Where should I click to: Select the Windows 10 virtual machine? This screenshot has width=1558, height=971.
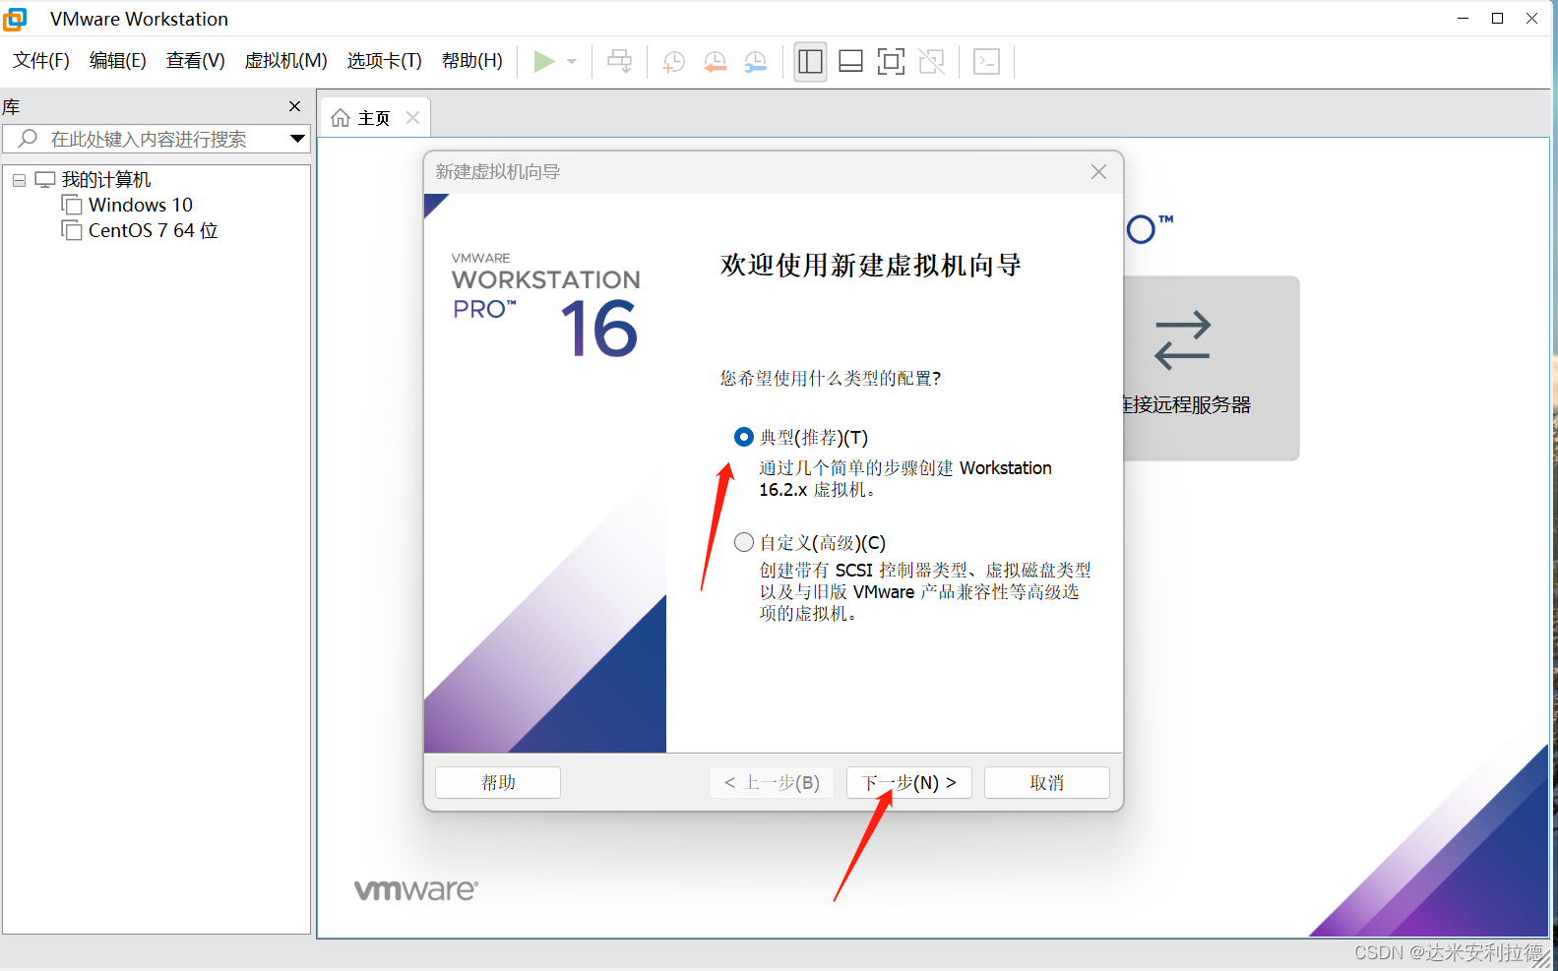pyautogui.click(x=141, y=205)
